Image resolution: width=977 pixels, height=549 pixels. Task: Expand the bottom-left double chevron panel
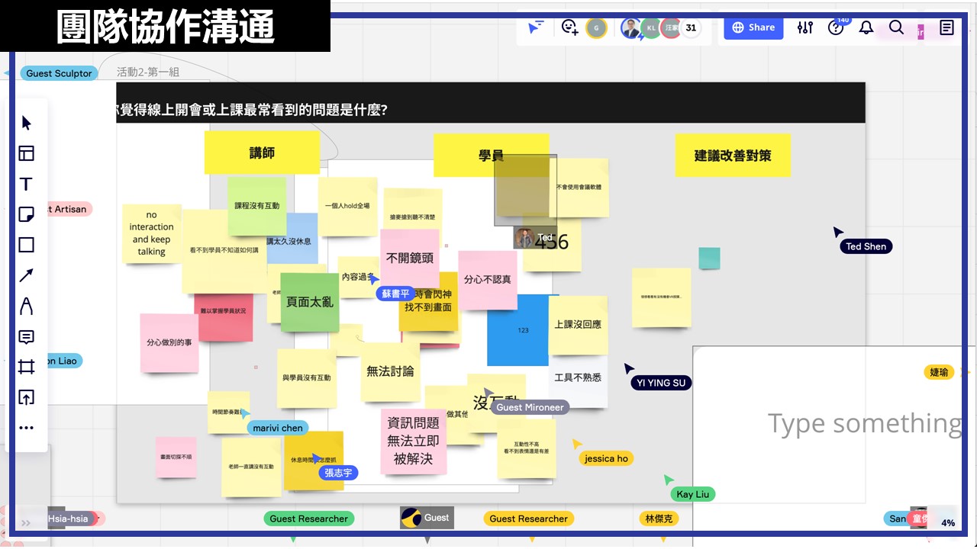click(26, 523)
